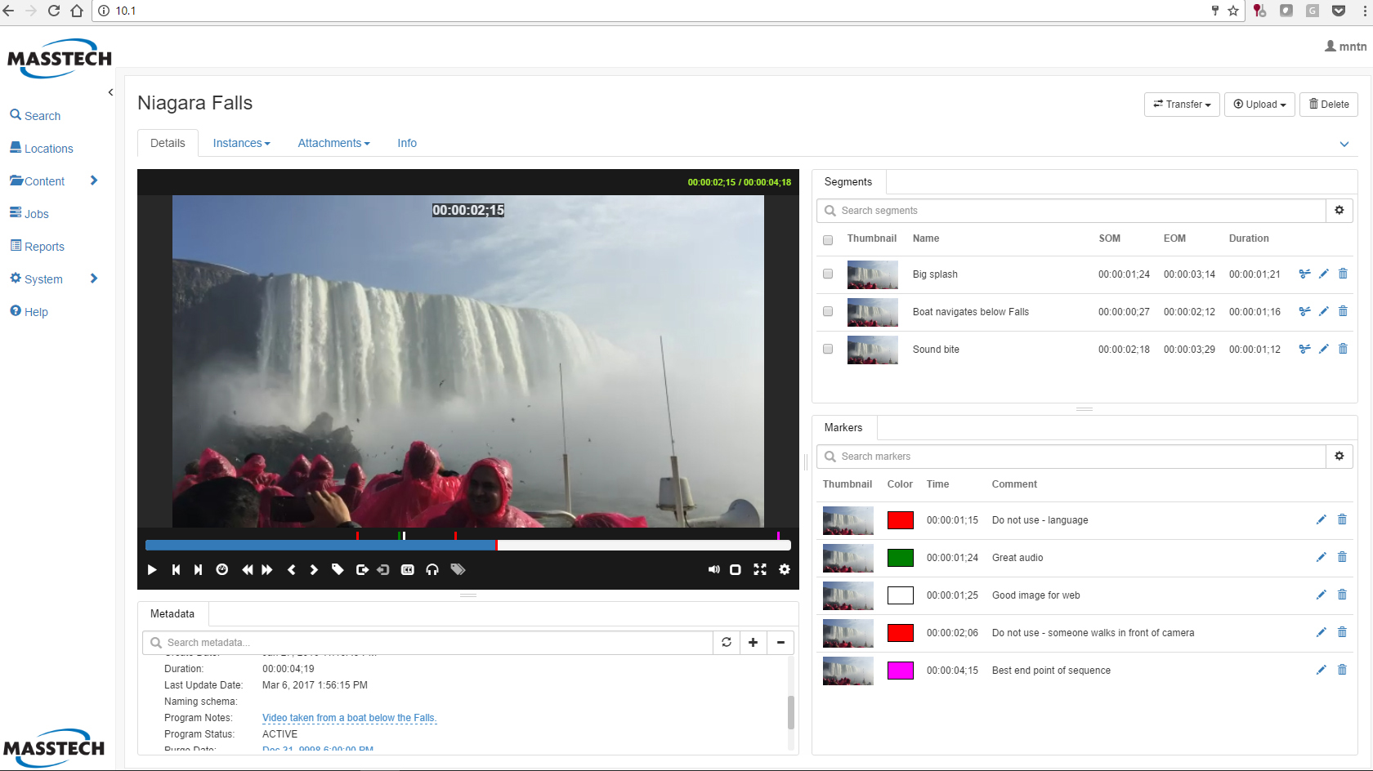Viewport: 1373px width, 771px height.
Task: Open Locations in sidebar
Action: coord(42,149)
